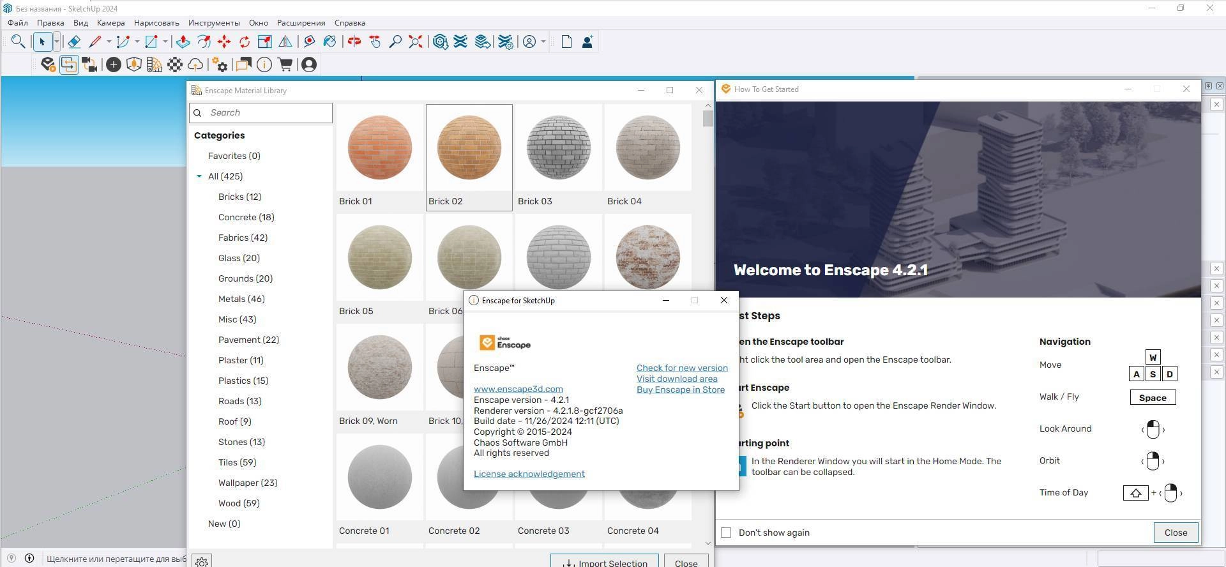Pick the Eraser tool
1226x567 pixels.
pos(74,42)
